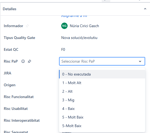Click the Núria Cirici Gasch reporter name
150x133 pixels.
point(84,26)
